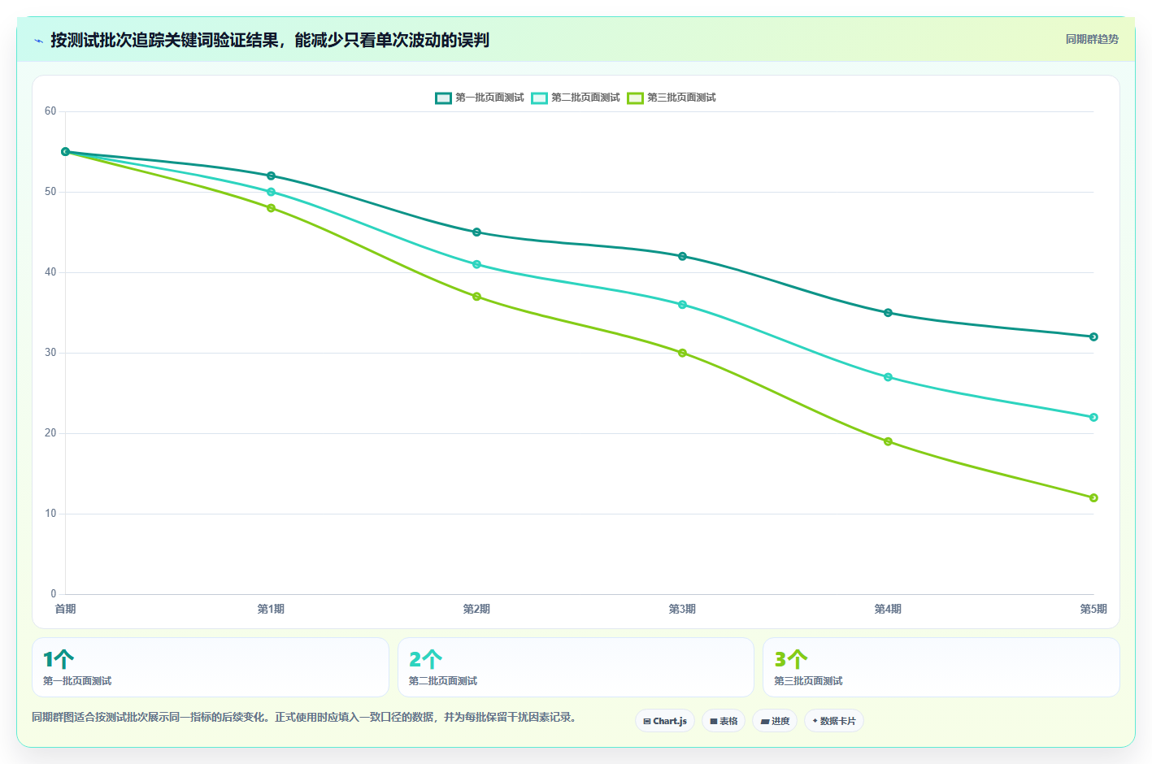Screen dimensions: 1152x764
Task: Select the 同期群趋势 label in header
Action: [1092, 39]
